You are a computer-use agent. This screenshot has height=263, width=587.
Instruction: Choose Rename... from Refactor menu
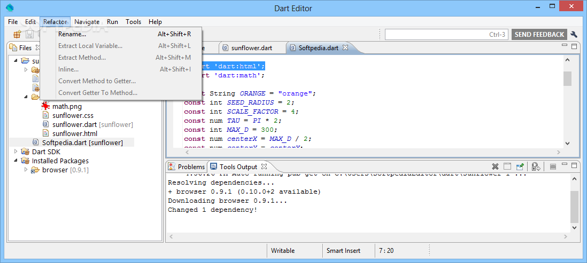(x=121, y=34)
